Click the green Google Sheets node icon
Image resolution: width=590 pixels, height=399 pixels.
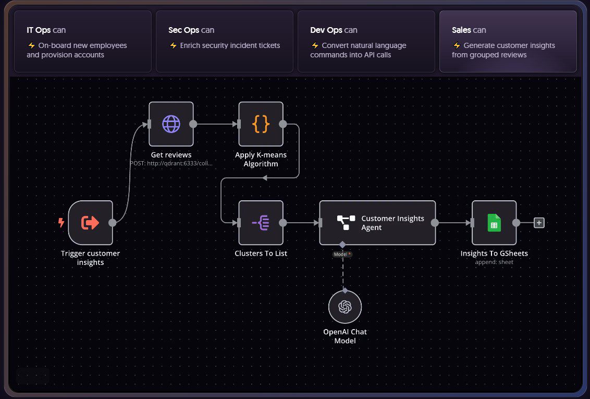(x=494, y=223)
